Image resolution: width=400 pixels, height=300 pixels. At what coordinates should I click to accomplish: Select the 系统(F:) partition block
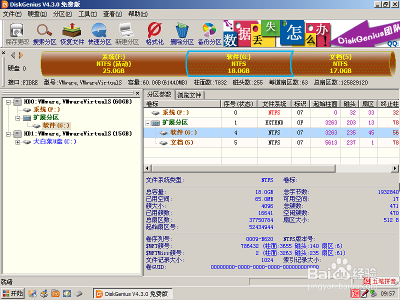click(112, 63)
